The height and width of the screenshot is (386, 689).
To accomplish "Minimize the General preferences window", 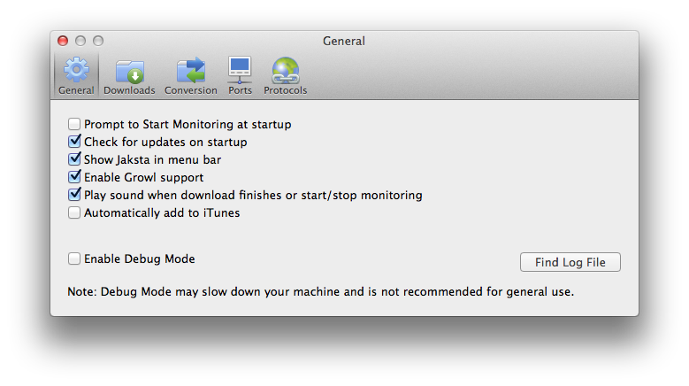I will click(80, 41).
